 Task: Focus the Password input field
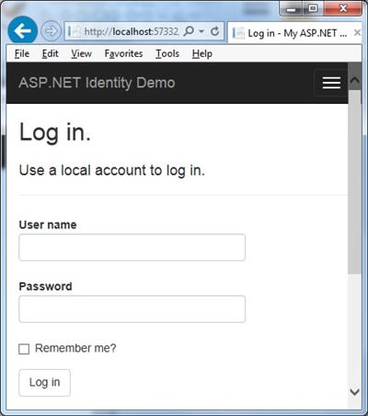[132, 309]
